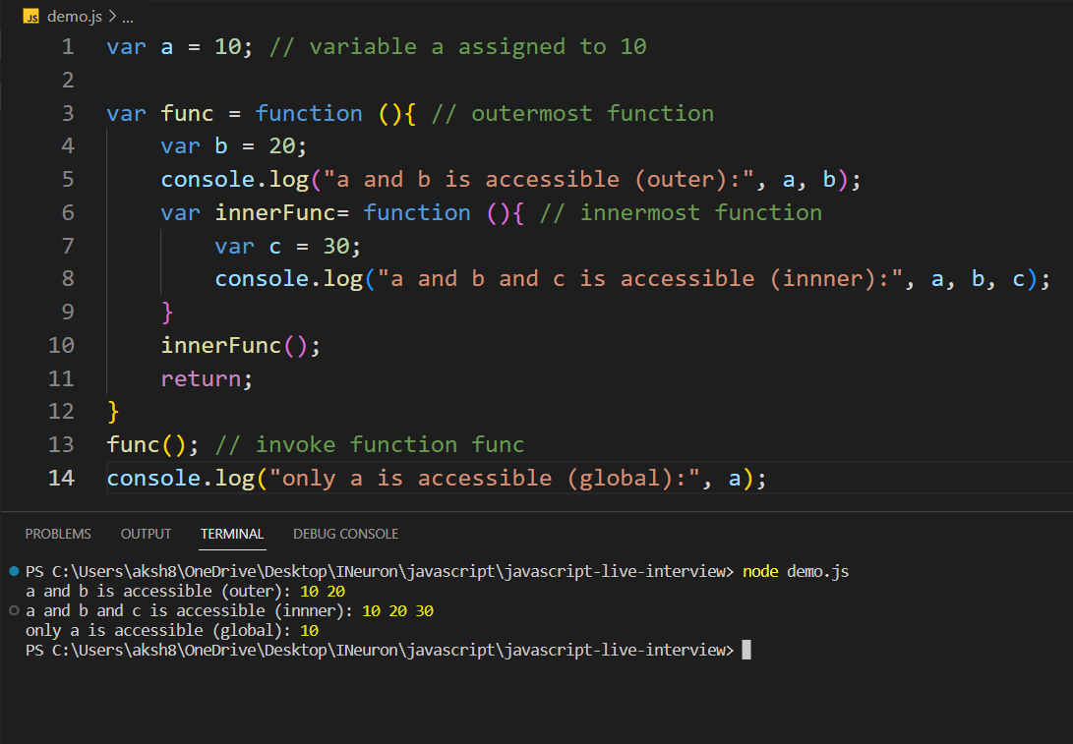Select the TERMINAL tab
The height and width of the screenshot is (744, 1073).
[232, 534]
